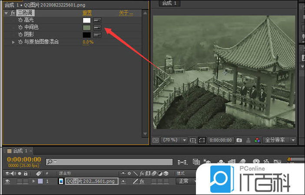Click the Reset (重置) link for effect
The width and height of the screenshot is (305, 195).
(87, 13)
